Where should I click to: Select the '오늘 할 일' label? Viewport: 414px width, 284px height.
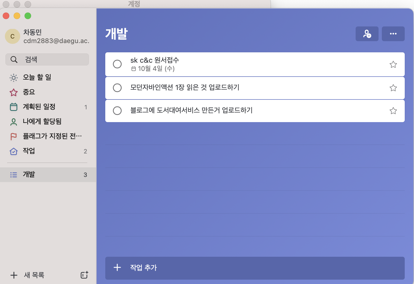point(37,77)
